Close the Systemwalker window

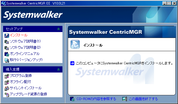[x=174, y=3]
